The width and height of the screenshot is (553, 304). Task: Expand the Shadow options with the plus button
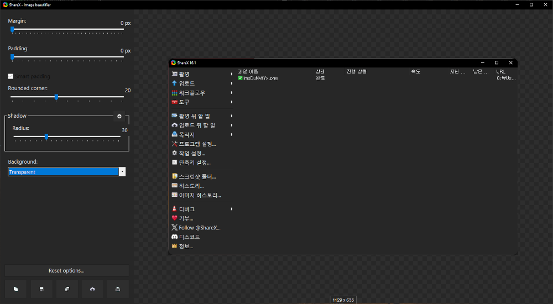tap(119, 117)
